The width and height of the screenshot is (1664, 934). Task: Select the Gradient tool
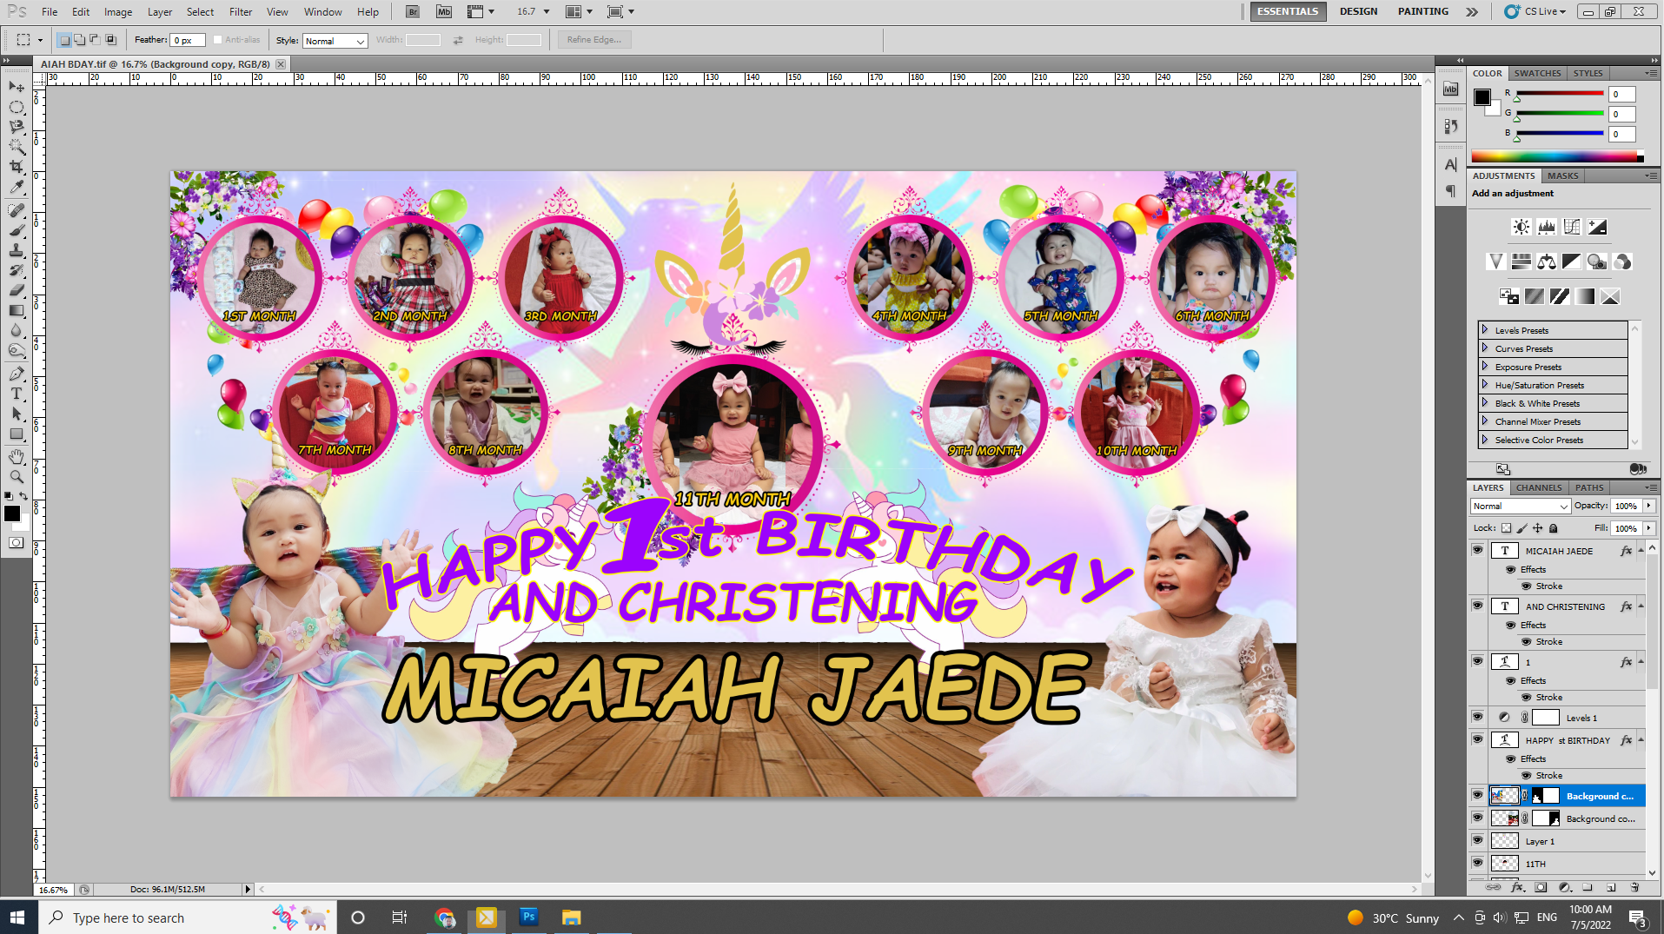[x=17, y=310]
